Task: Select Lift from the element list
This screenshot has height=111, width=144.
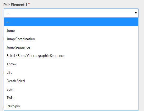Action: point(71,73)
